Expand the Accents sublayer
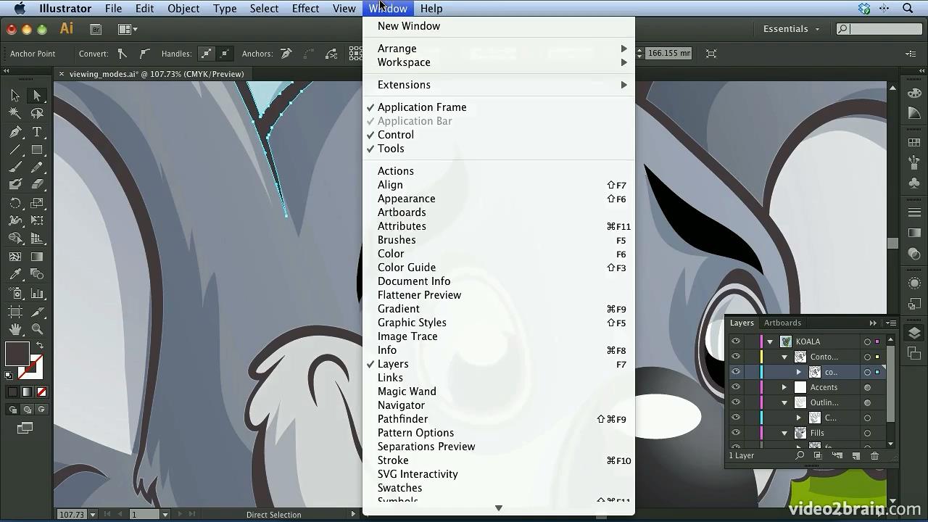Screen dimensions: 928x522 coord(784,387)
